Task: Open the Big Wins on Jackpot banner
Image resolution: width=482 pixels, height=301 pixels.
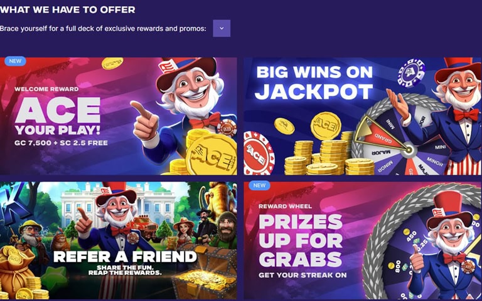Action: (x=363, y=116)
